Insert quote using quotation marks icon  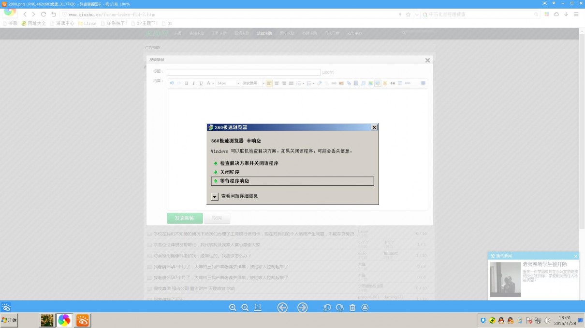(x=393, y=83)
